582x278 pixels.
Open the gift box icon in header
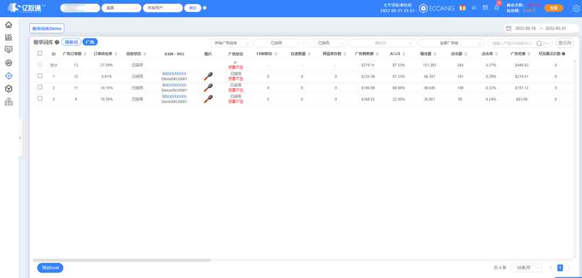(x=462, y=8)
